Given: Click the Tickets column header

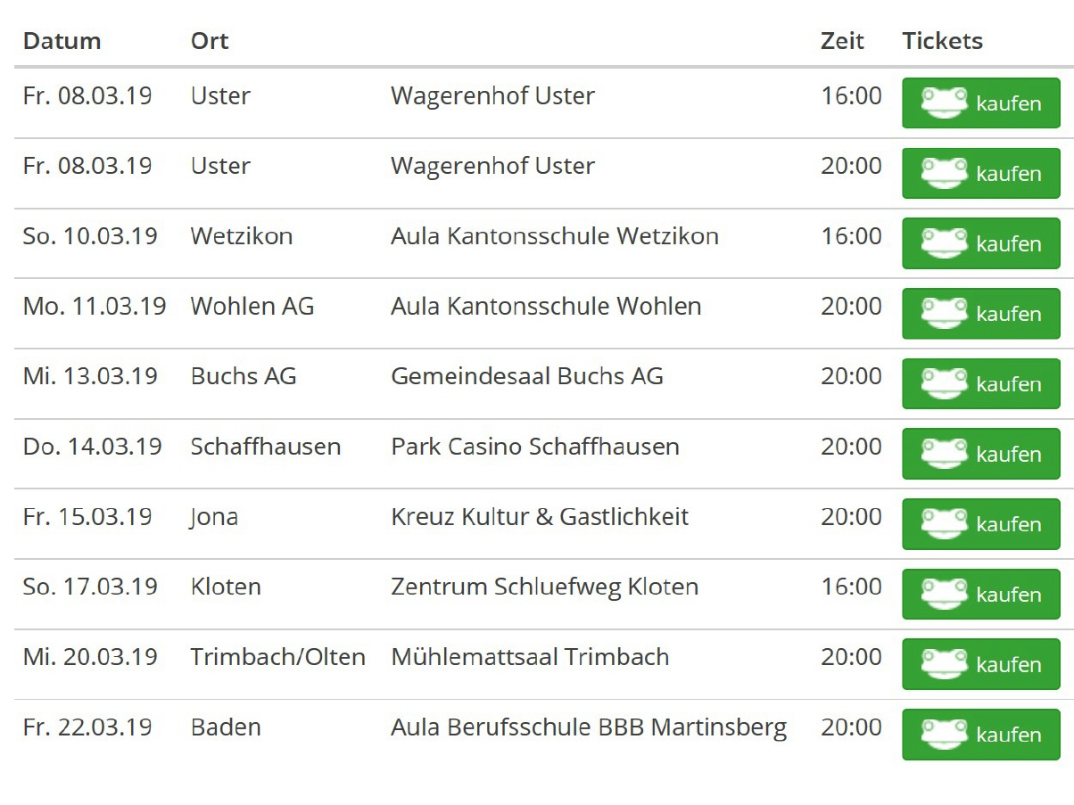Looking at the screenshot, I should tap(942, 41).
